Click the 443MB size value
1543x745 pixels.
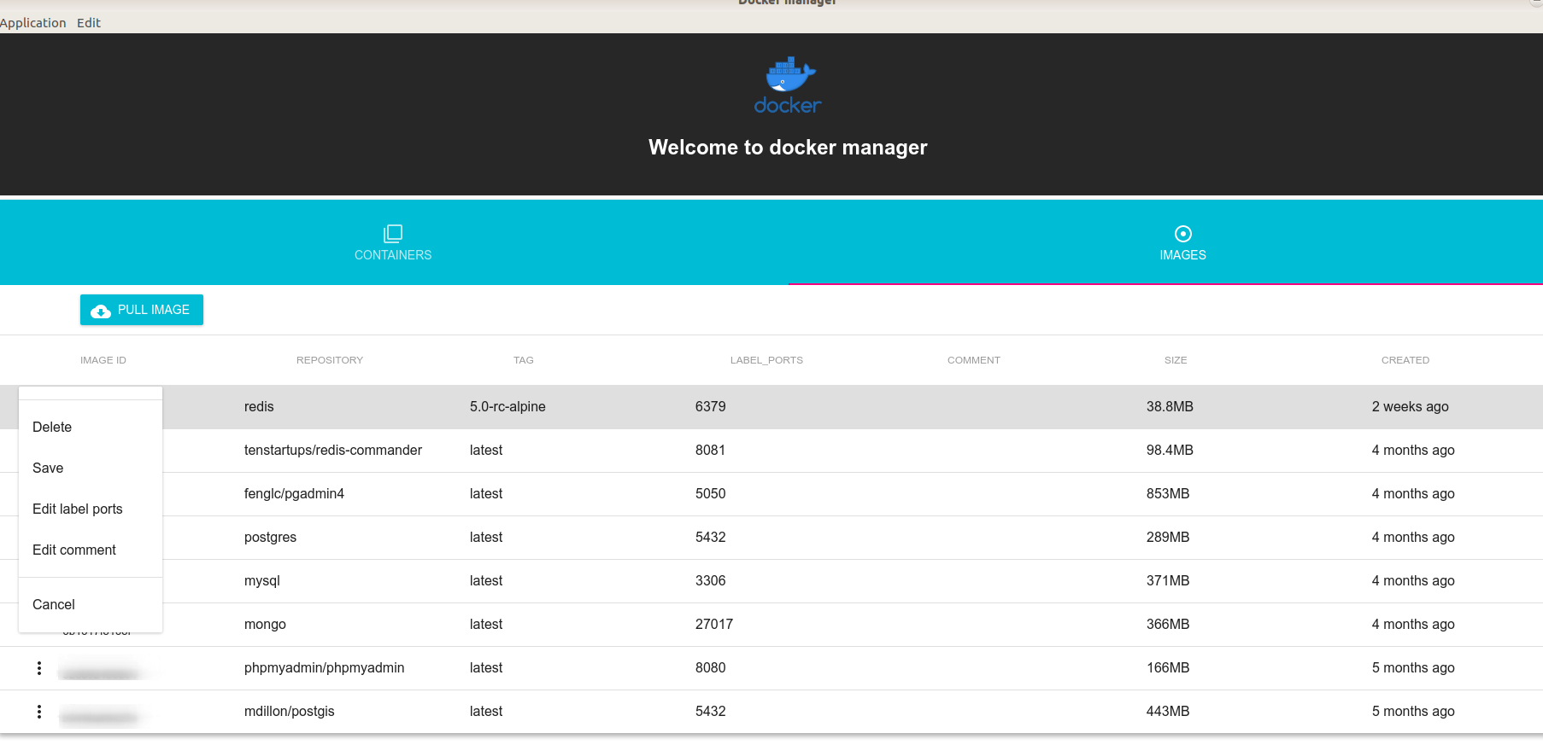1168,712
